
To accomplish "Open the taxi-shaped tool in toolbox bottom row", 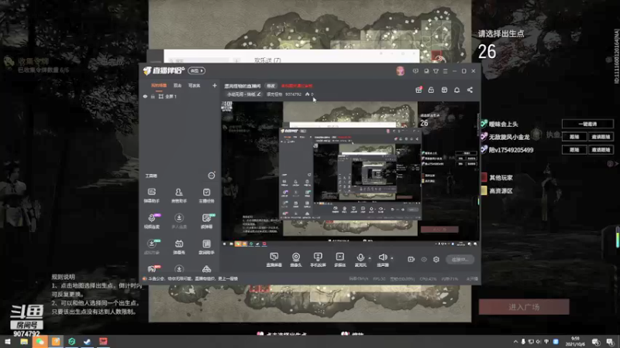I will [x=206, y=269].
